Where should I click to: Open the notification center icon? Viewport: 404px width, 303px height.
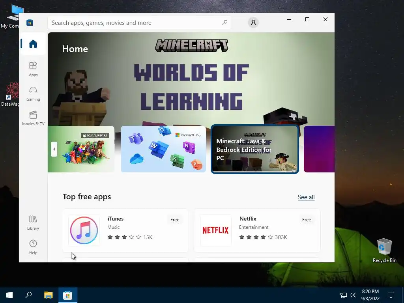(391, 295)
